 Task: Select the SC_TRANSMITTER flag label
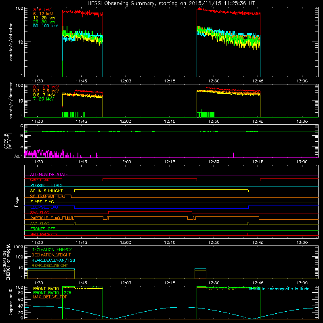pos(46,196)
